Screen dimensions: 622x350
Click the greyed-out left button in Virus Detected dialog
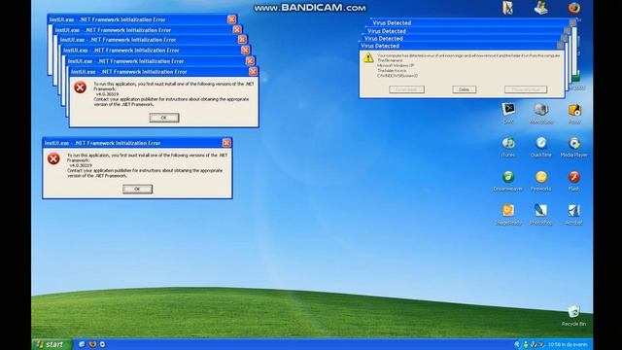click(406, 89)
